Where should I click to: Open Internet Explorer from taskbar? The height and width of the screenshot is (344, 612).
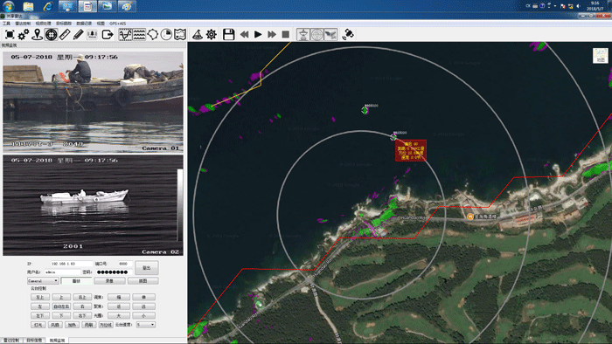[48, 6]
